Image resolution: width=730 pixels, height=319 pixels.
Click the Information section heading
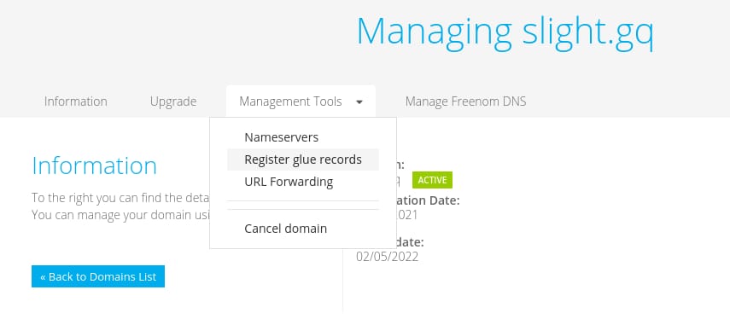click(95, 166)
